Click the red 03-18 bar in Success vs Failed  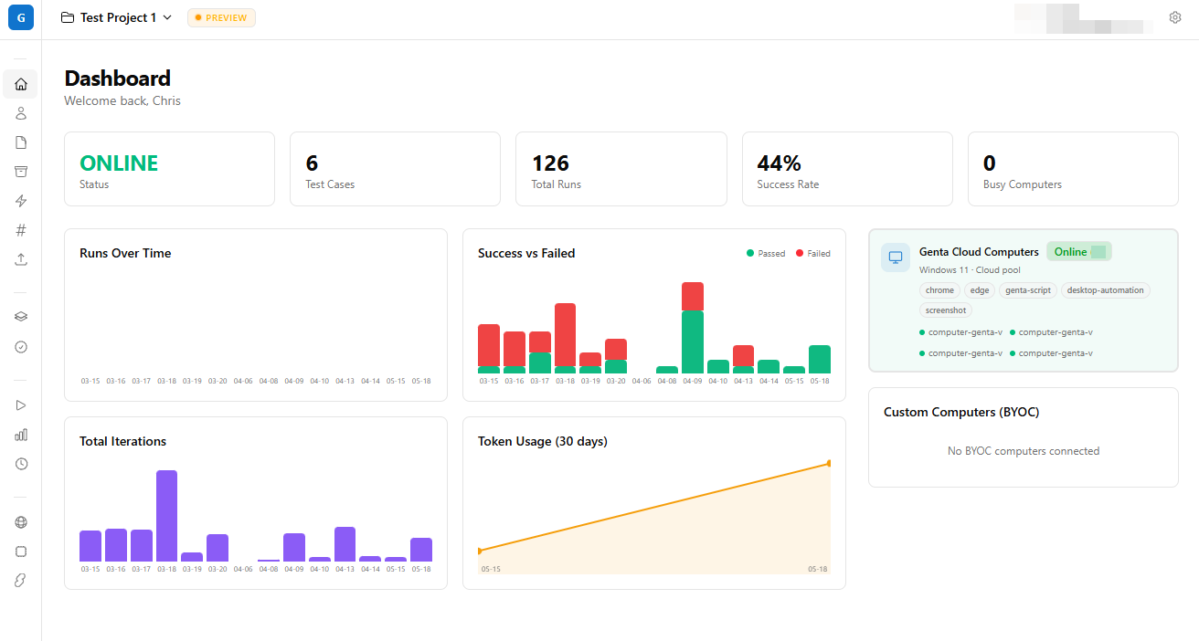565,335
